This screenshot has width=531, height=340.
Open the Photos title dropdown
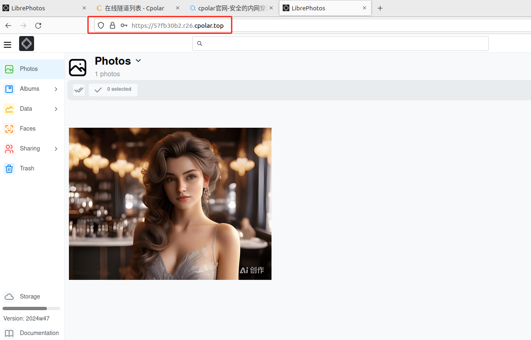(x=138, y=61)
